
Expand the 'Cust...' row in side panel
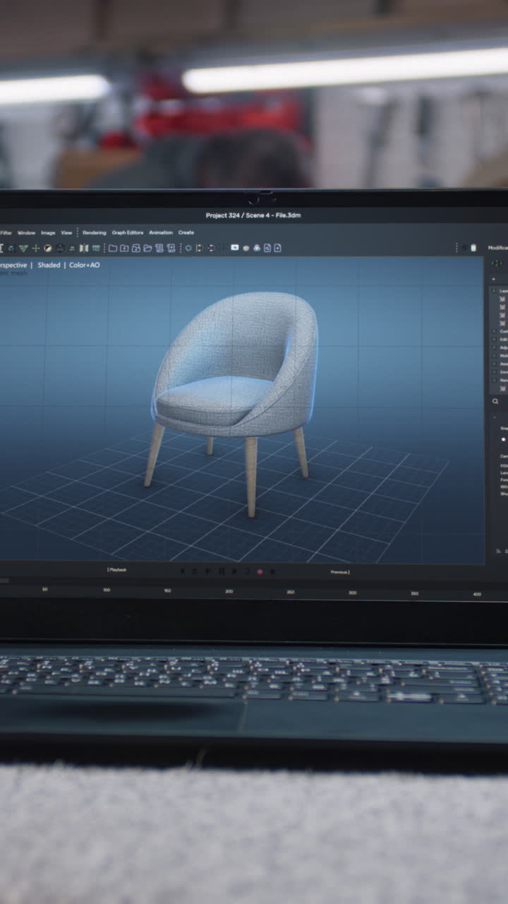tap(494, 331)
